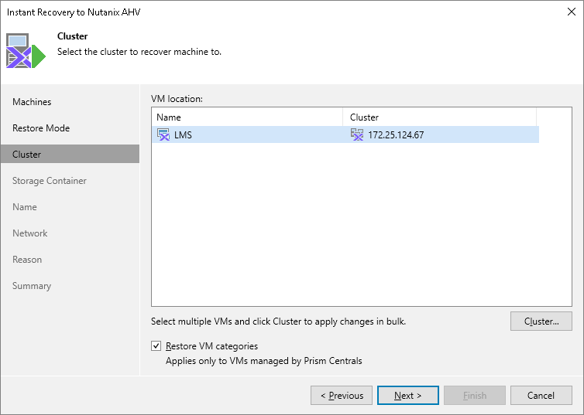584x415 pixels.
Task: Go to the Machines wizard step
Action: pyautogui.click(x=32, y=102)
